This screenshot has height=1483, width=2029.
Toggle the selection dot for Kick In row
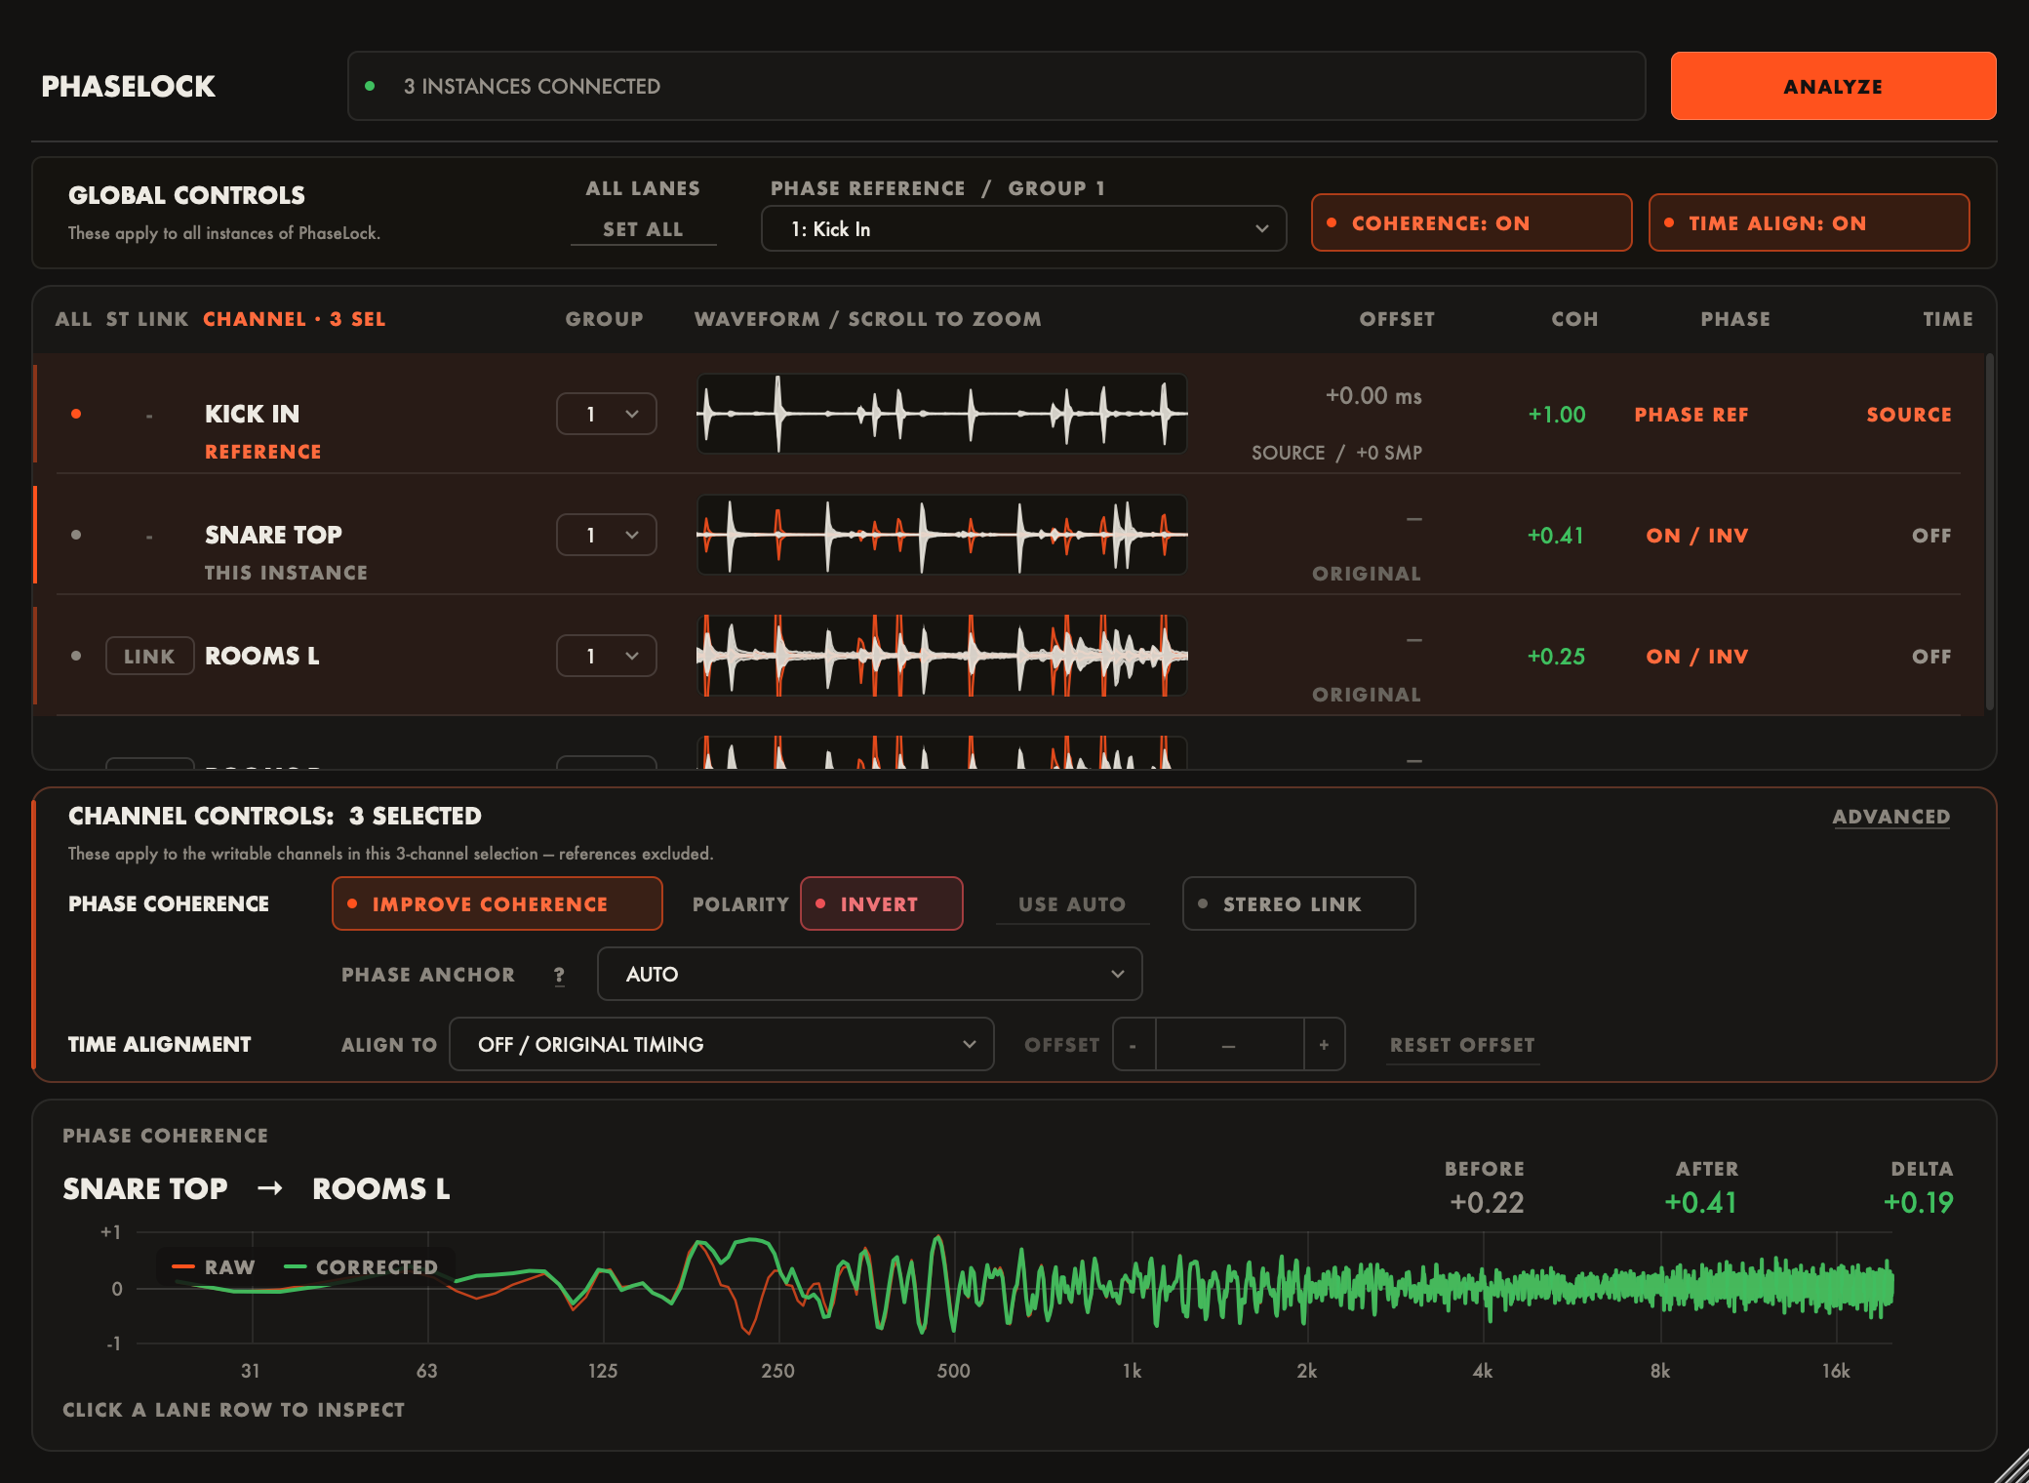pos(76,414)
